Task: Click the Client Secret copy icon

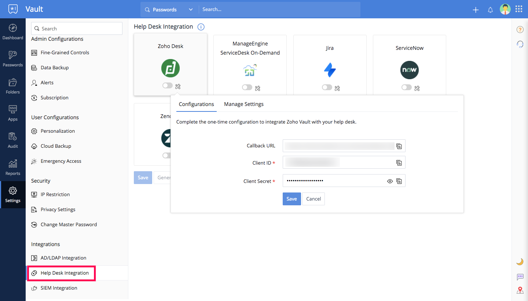Action: point(399,181)
